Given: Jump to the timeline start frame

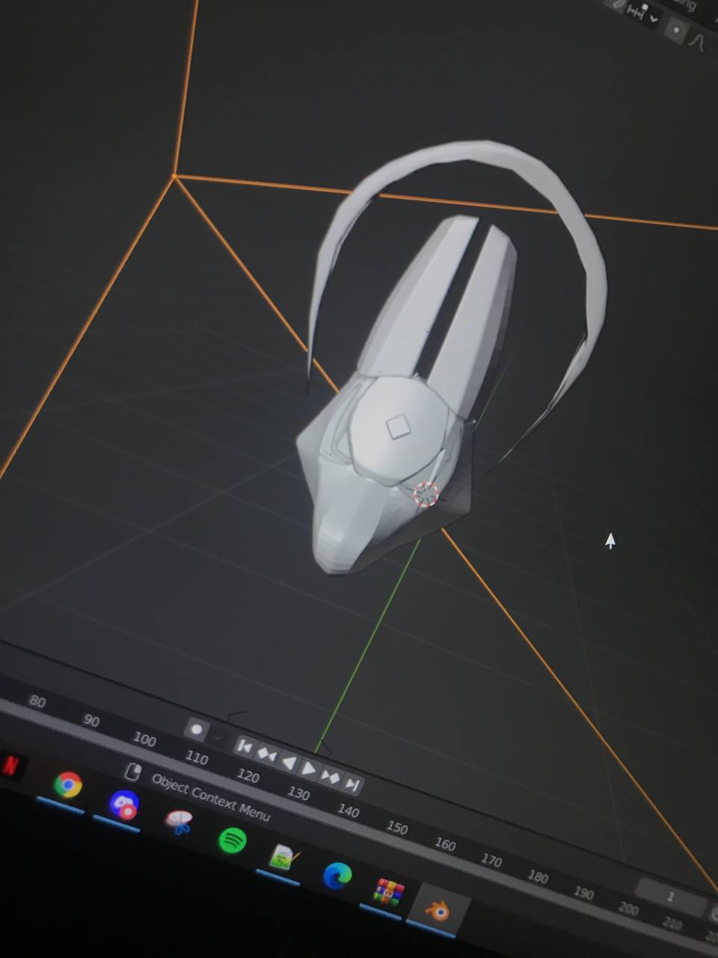Looking at the screenshot, I should click(245, 745).
